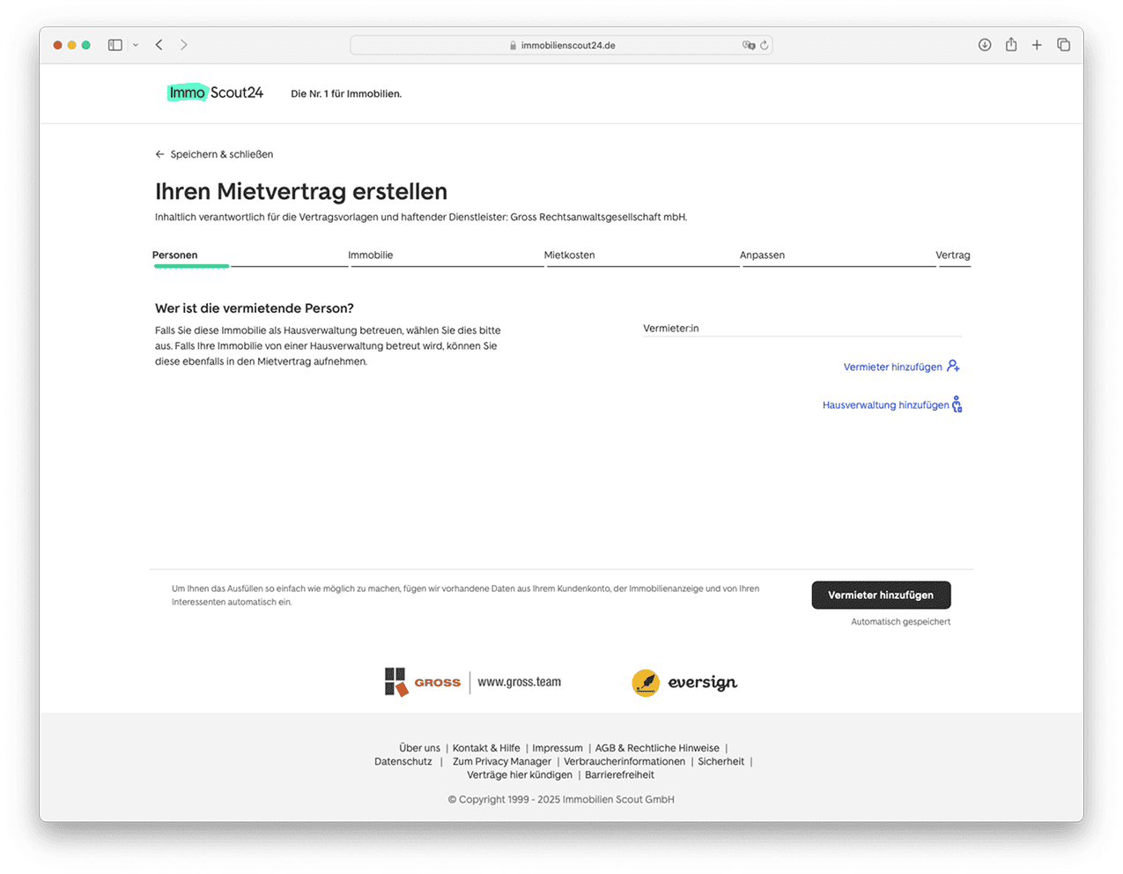The height and width of the screenshot is (874, 1123).
Task: Expand sidebar dropdown chevron
Action: (x=136, y=45)
